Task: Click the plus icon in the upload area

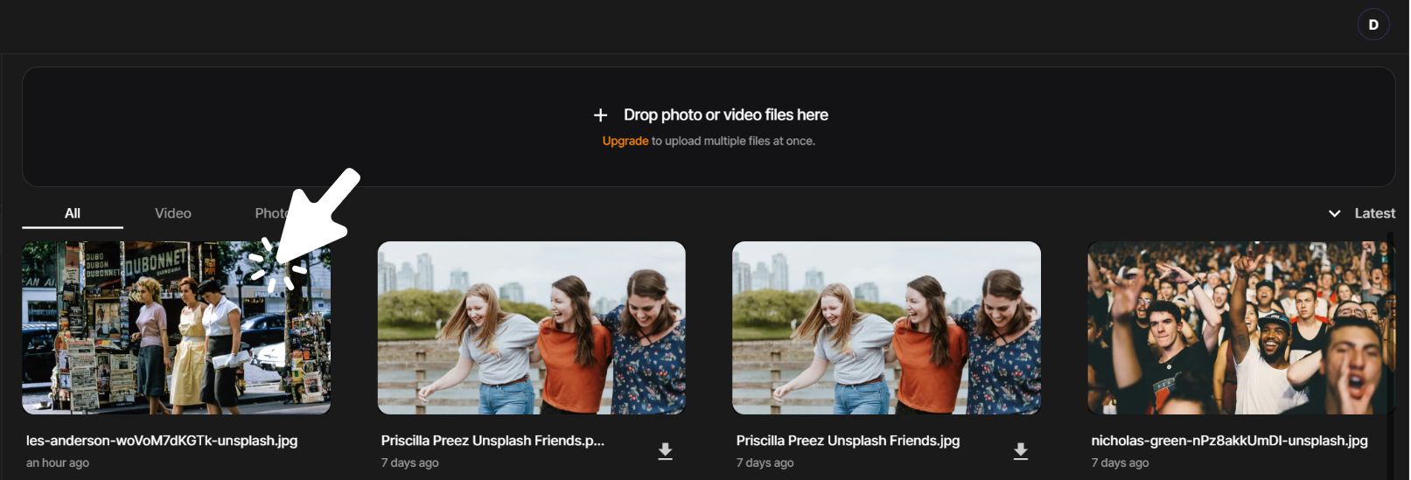Action: [x=600, y=115]
